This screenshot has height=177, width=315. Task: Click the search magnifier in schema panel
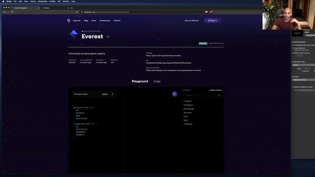pos(219,95)
